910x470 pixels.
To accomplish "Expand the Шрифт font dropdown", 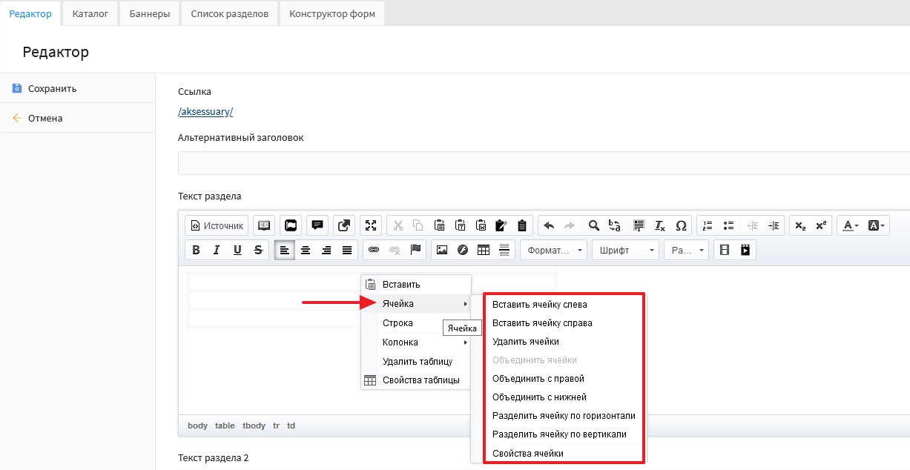I will [x=624, y=250].
